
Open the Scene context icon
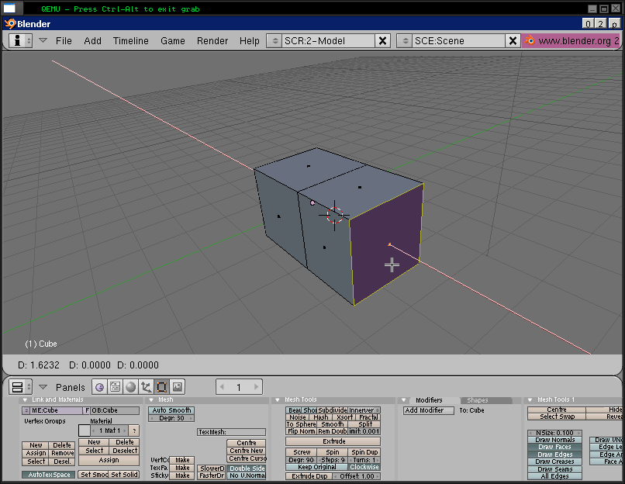(178, 387)
